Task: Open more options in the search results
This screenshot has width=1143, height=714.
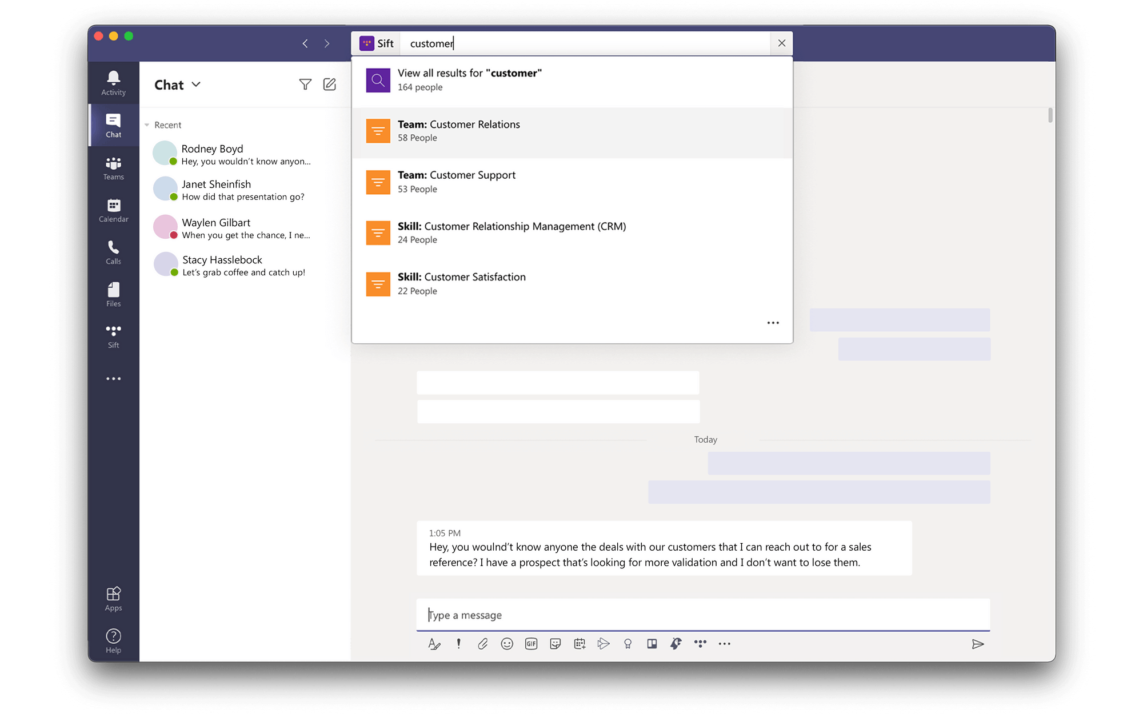Action: (x=773, y=323)
